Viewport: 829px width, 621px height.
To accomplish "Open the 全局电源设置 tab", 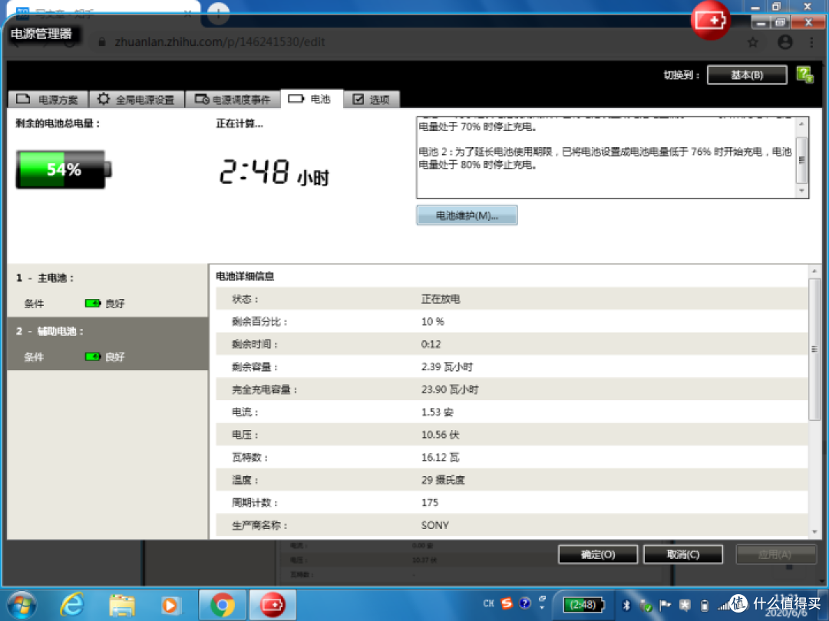I will [x=137, y=99].
